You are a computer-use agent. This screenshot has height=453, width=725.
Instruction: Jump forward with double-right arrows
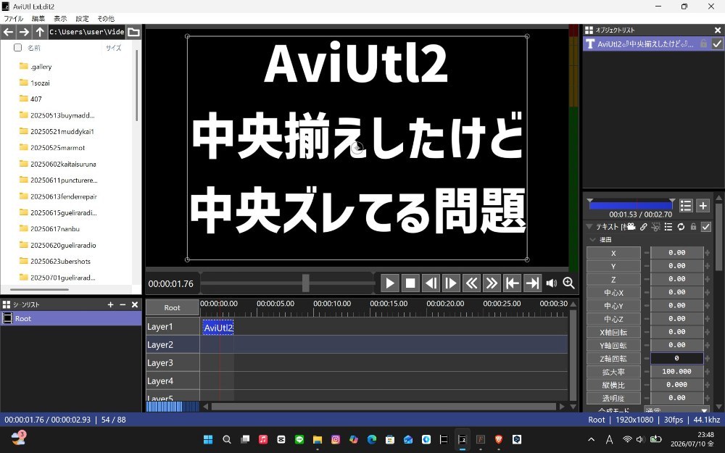(x=492, y=283)
